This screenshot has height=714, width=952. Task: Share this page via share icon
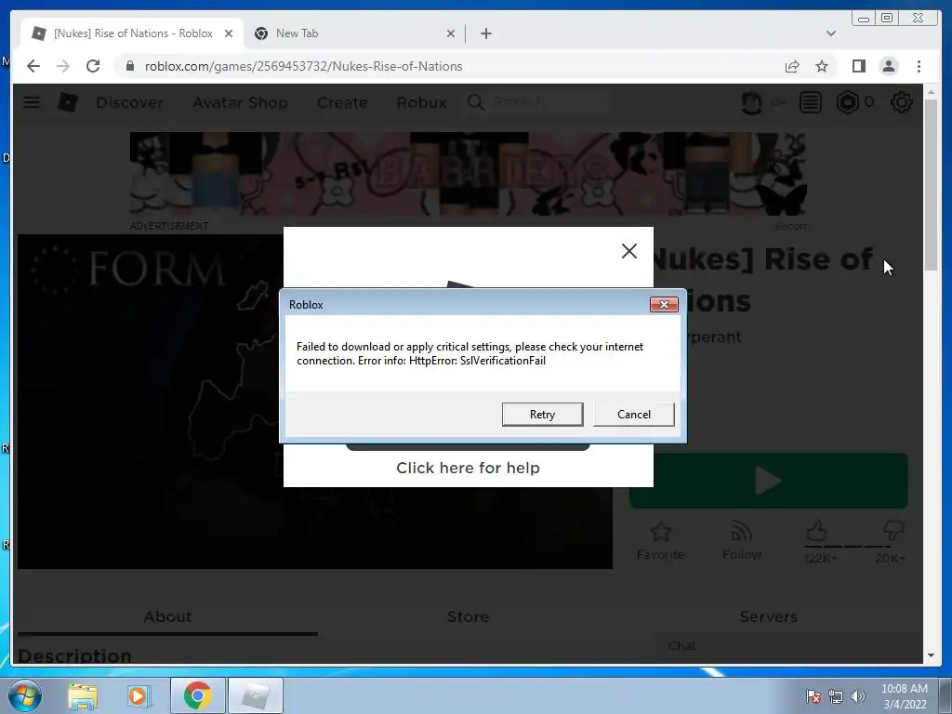792,66
